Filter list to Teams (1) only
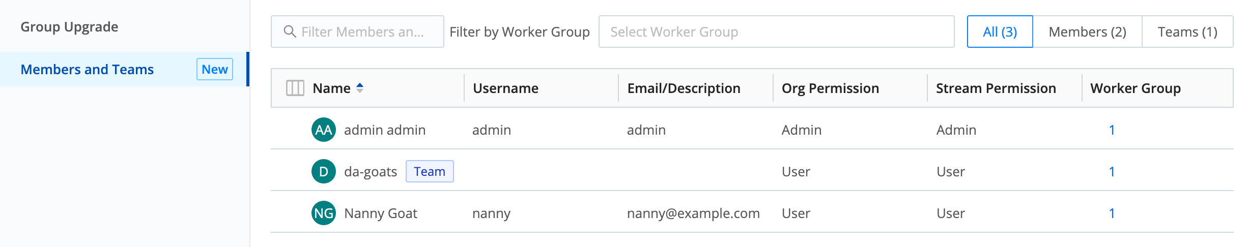 [1187, 32]
